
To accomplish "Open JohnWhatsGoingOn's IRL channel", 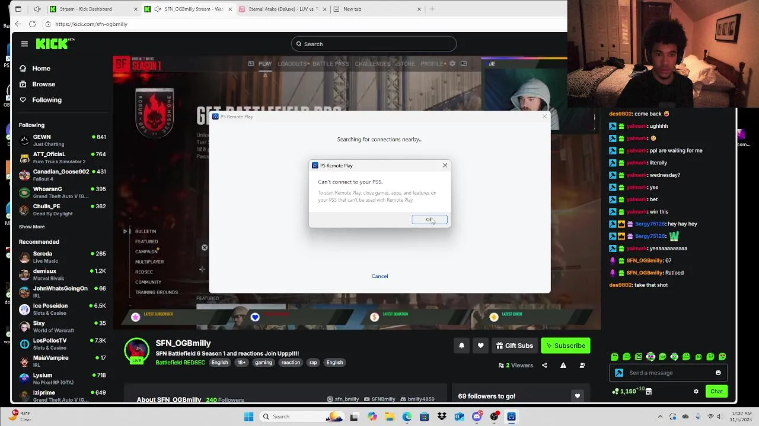I will point(62,292).
